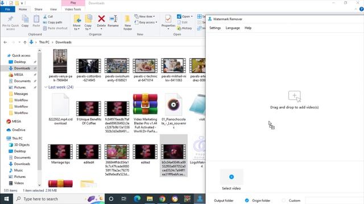Select OneDrive in navigation pane
The height and width of the screenshot is (204, 364).
(x=19, y=130)
